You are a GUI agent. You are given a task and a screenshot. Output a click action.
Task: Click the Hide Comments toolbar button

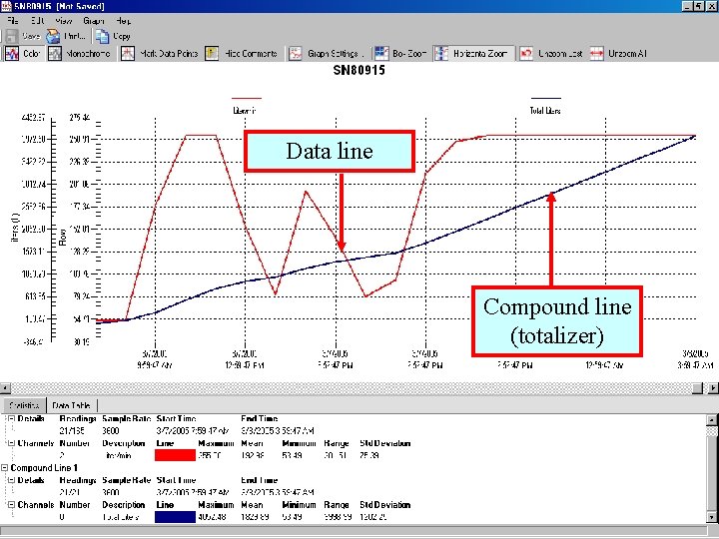click(x=242, y=54)
